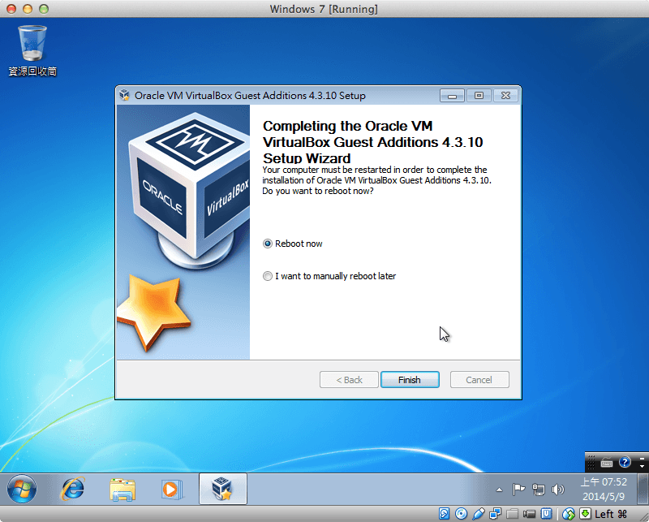649x522 pixels.
Task: Adjust the system volume speaker control
Action: (x=558, y=489)
